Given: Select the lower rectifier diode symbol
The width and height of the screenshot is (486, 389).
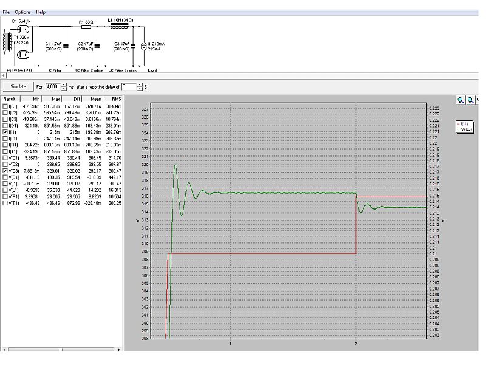Looking at the screenshot, I should pos(22,55).
